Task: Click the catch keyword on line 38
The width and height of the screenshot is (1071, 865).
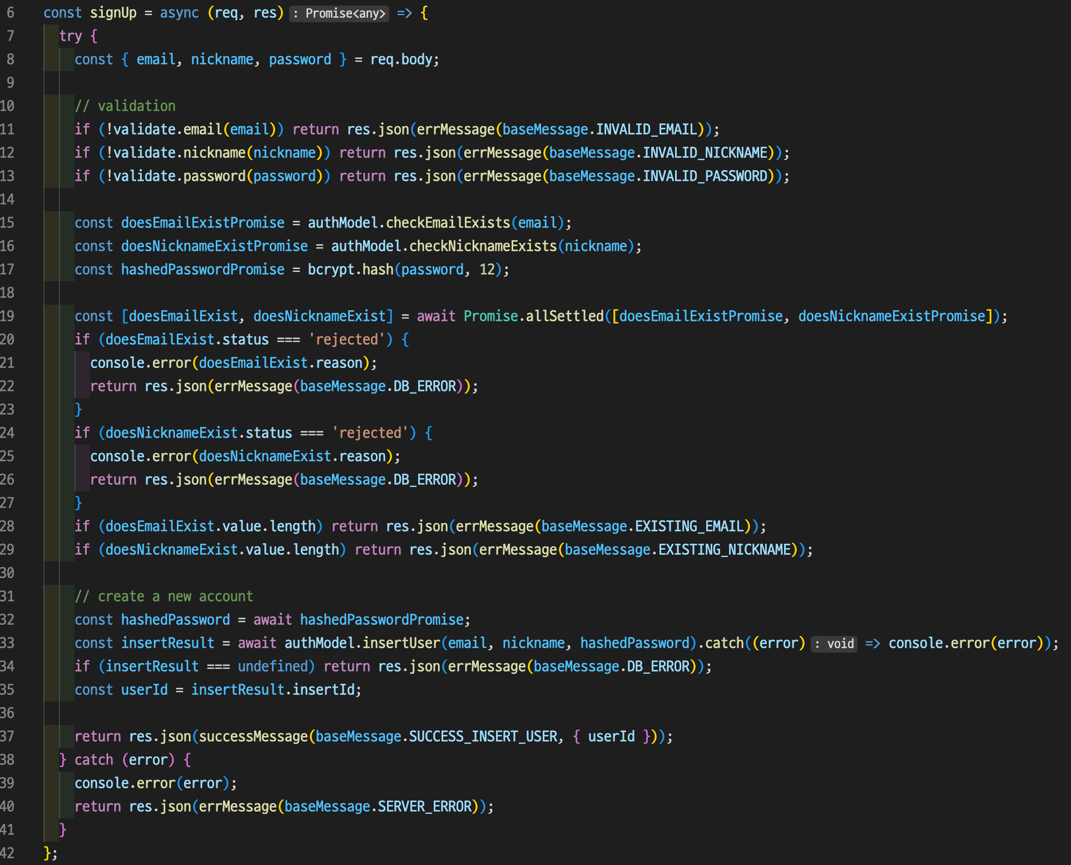Action: click(x=94, y=759)
